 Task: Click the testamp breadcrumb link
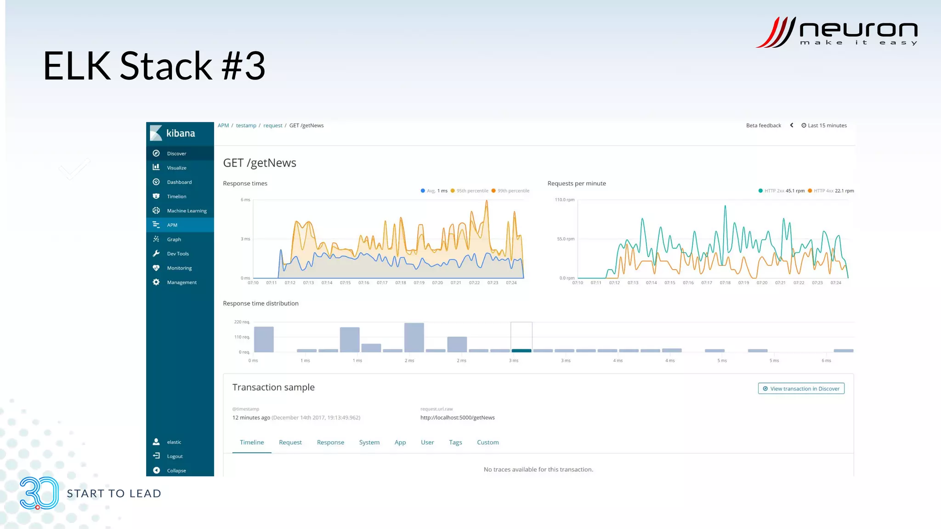(x=246, y=125)
